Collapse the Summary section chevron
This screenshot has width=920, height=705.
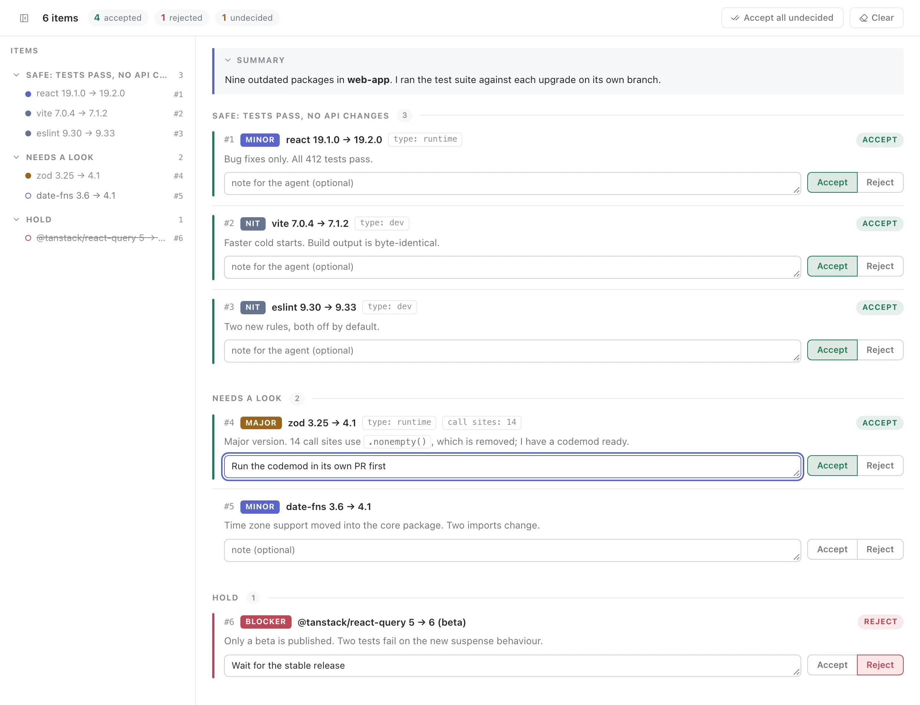227,60
